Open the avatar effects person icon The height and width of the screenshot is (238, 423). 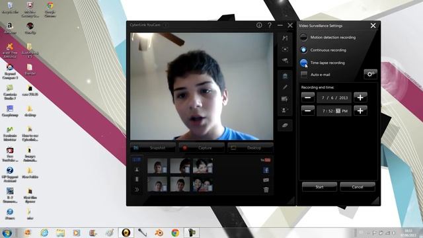285,110
